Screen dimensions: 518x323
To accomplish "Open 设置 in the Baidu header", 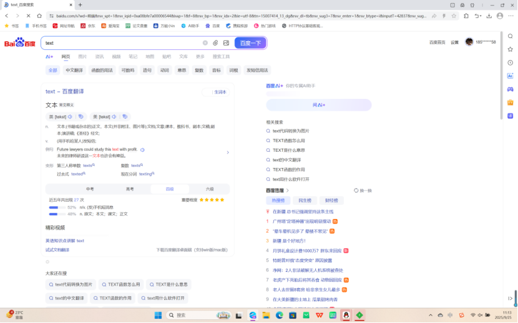I will tap(455, 42).
